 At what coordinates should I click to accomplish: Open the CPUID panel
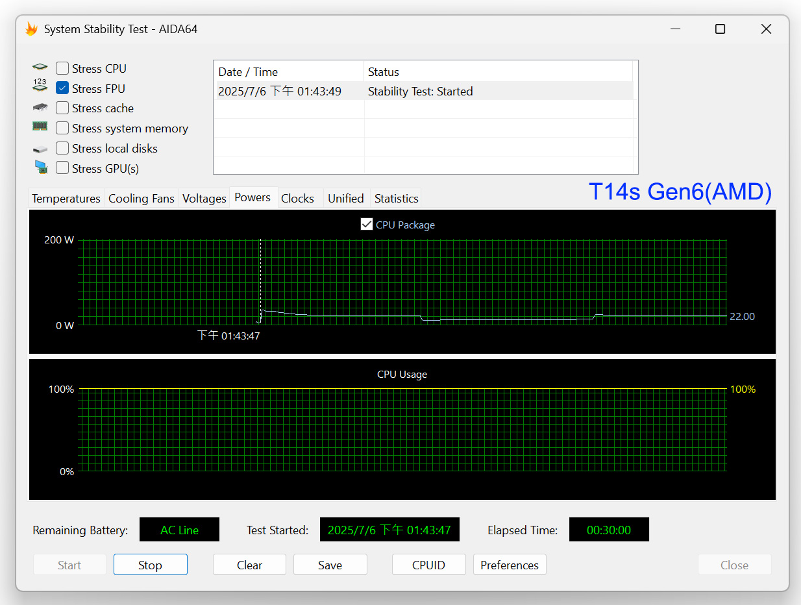428,565
